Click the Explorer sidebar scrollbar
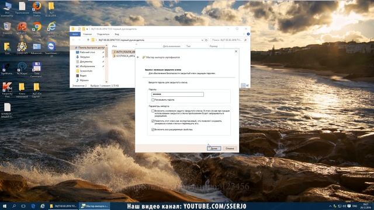Viewport: 374px width, 210px height. 106,64
